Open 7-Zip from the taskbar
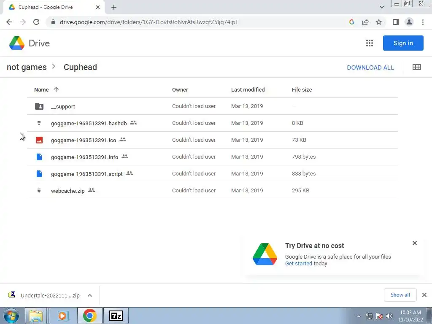The width and height of the screenshot is (432, 324). coord(116,316)
